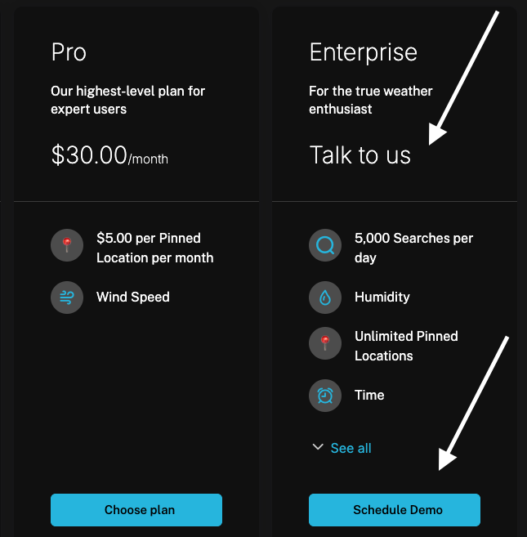Click the Humidity water drop icon
Viewport: 527px width, 537px height.
point(325,298)
